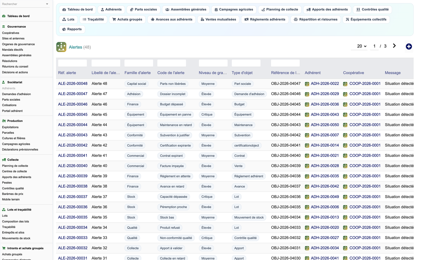
Task: Click the Sociétariat section icon in sidebar
Action: coord(4,82)
